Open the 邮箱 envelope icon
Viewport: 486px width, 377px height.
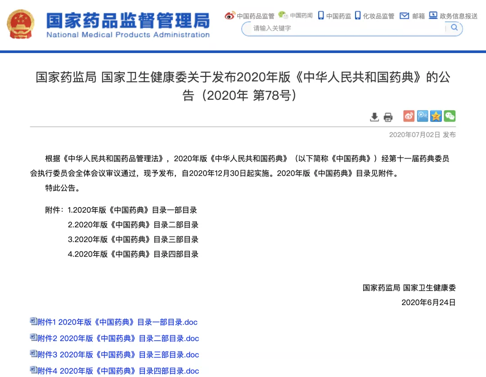tap(404, 15)
